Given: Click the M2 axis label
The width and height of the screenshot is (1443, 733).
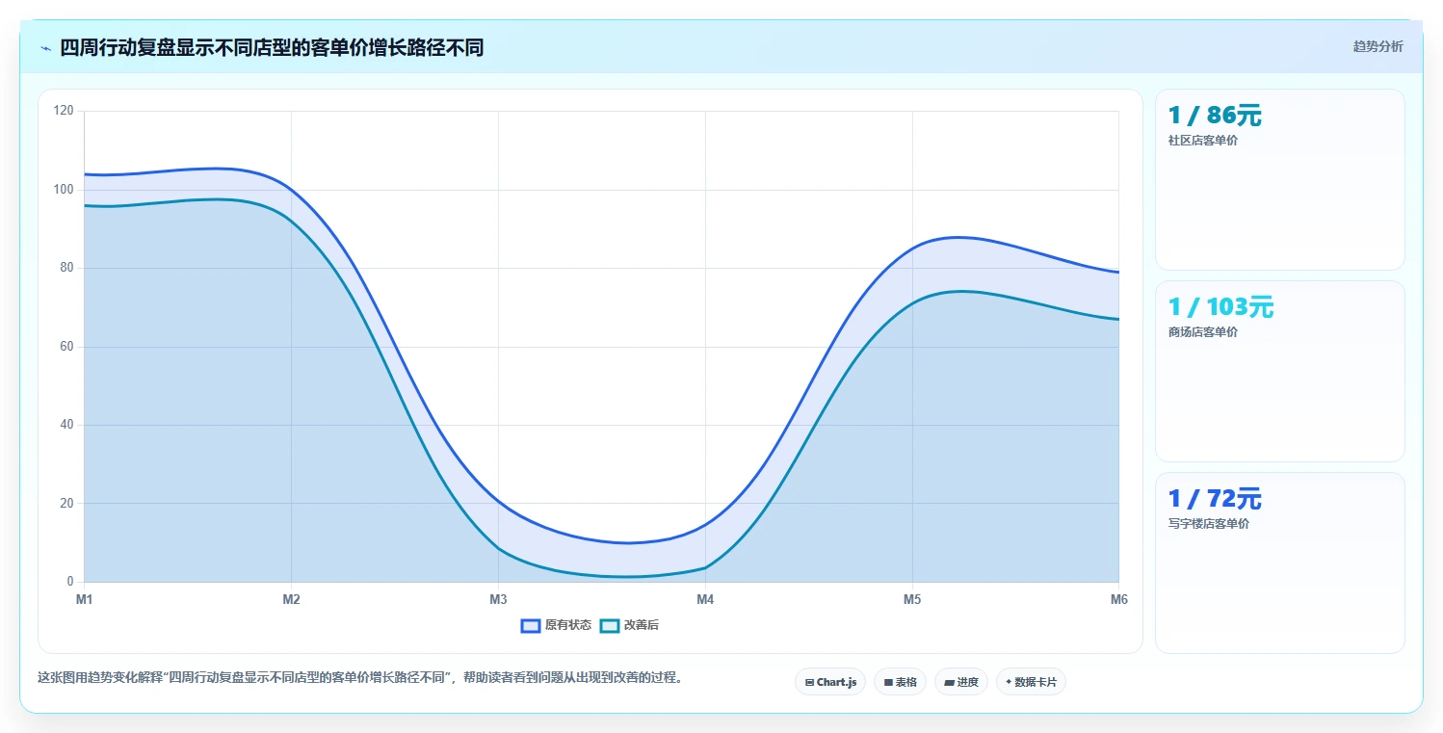Looking at the screenshot, I should tap(291, 599).
